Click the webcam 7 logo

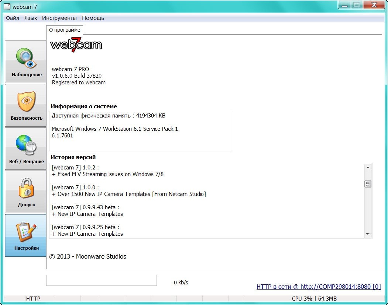click(x=76, y=45)
